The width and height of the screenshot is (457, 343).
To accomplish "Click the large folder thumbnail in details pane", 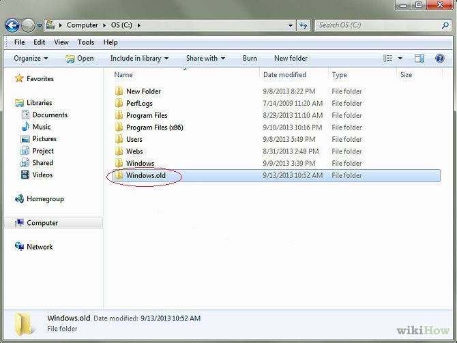I will click(x=24, y=324).
